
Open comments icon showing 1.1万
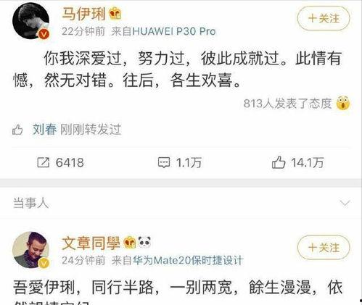[164, 162]
